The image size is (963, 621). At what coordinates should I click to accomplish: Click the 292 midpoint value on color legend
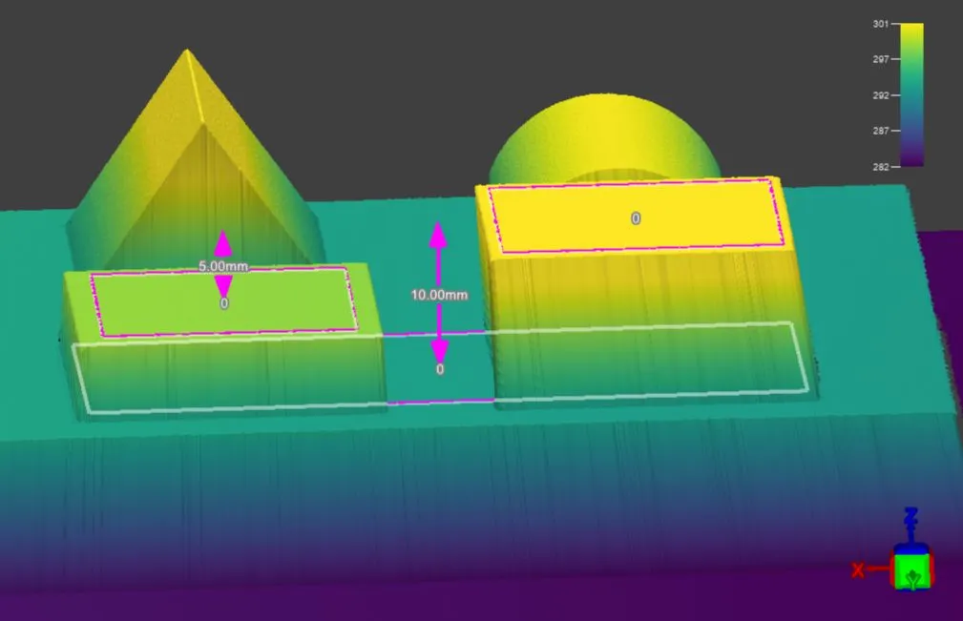[880, 95]
